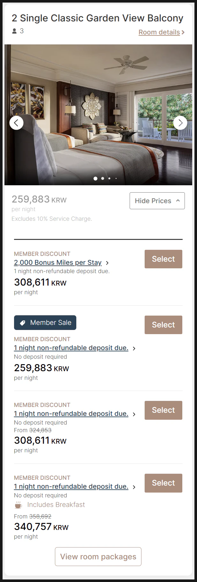This screenshot has height=582, width=197.
Task: Open the 2,000 Bonus Miles per Stay link
Action: (x=57, y=263)
